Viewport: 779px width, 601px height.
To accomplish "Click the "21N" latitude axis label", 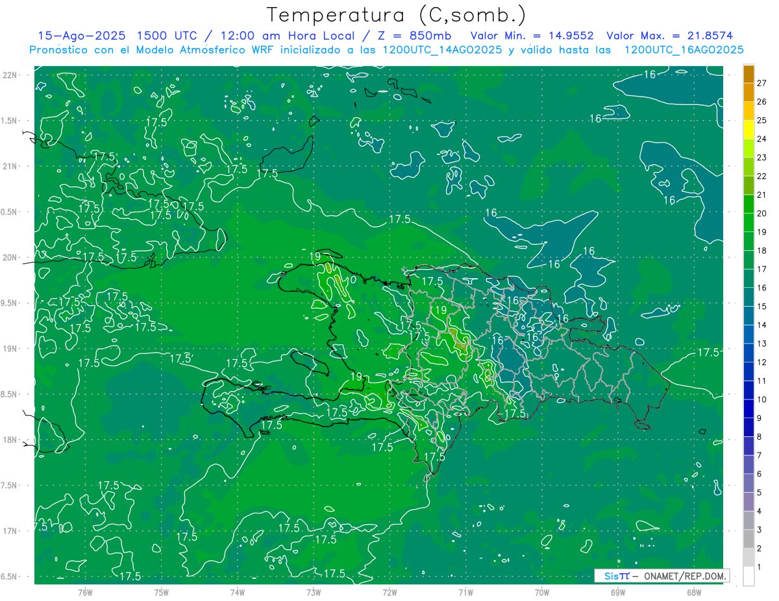I will pos(10,166).
